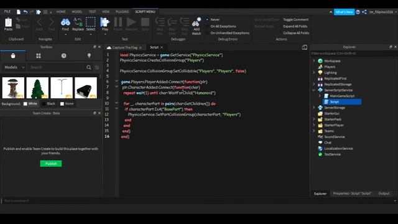Expand the Workspace tree node

pos(313,61)
